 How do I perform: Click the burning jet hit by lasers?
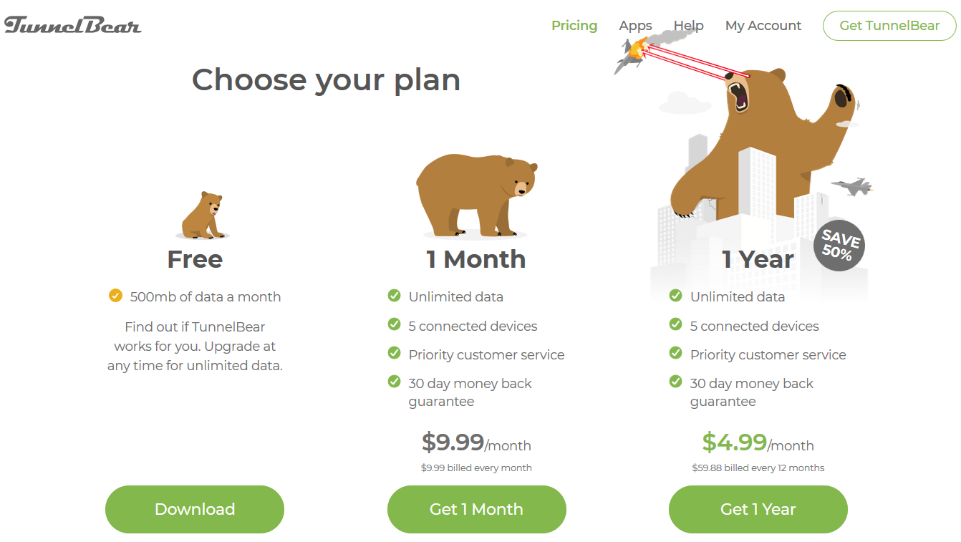click(x=631, y=54)
